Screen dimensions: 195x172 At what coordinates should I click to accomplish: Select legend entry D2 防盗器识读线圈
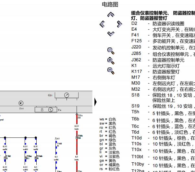(158, 24)
